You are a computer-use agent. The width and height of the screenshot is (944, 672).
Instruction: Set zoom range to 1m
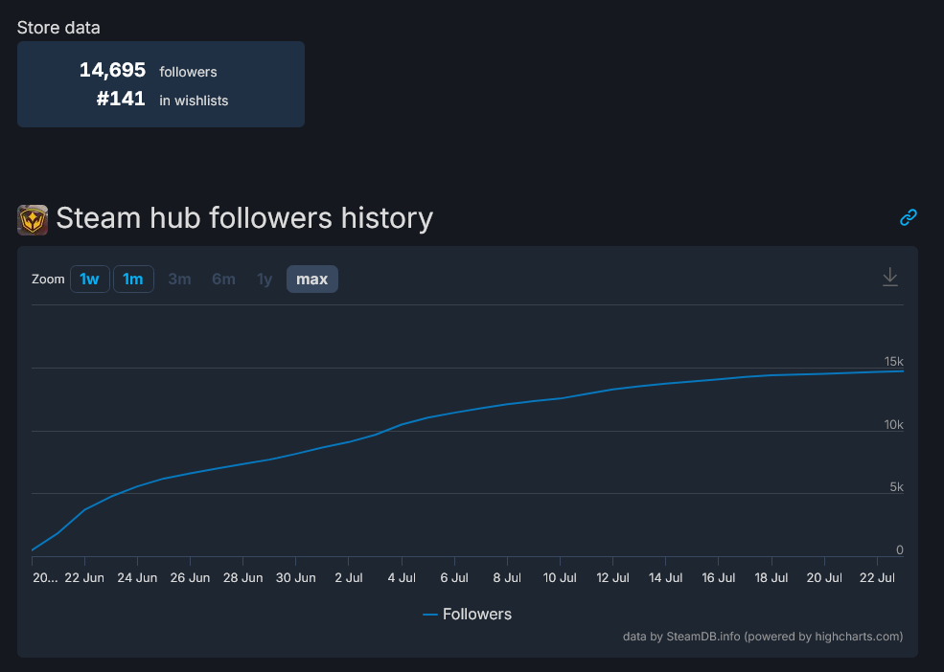pos(133,280)
